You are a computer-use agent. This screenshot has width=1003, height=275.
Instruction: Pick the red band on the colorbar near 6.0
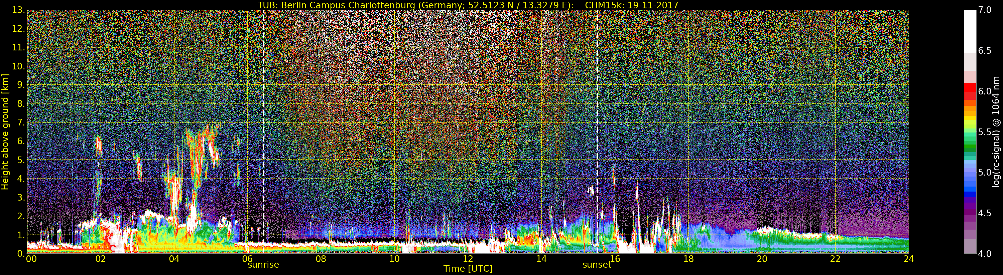tap(970, 90)
